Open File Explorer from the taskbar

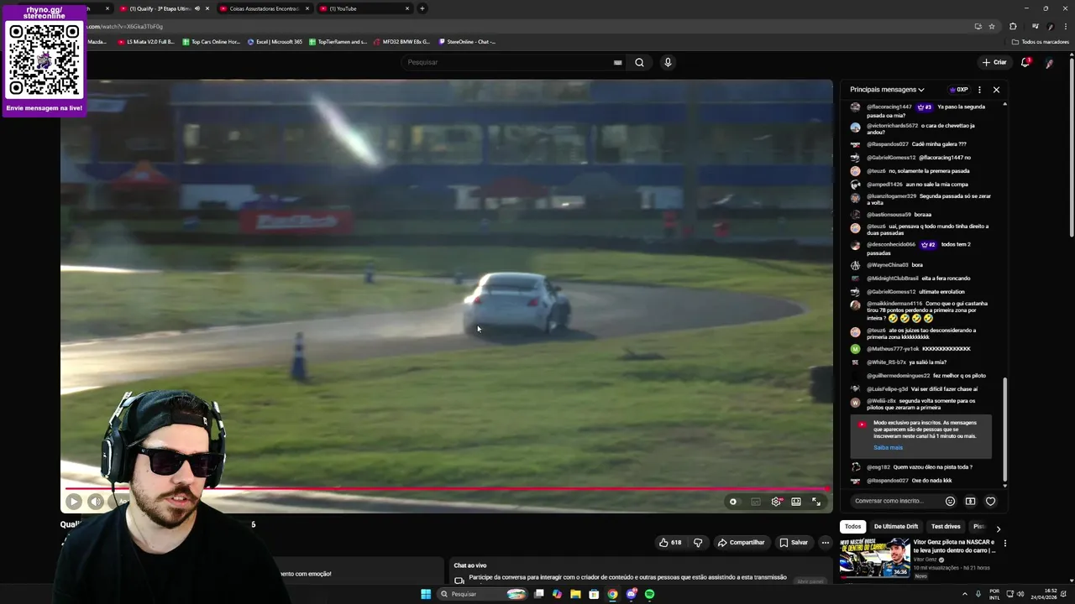575,594
